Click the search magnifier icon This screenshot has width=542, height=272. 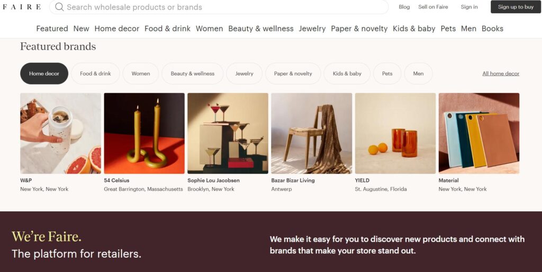coord(59,7)
